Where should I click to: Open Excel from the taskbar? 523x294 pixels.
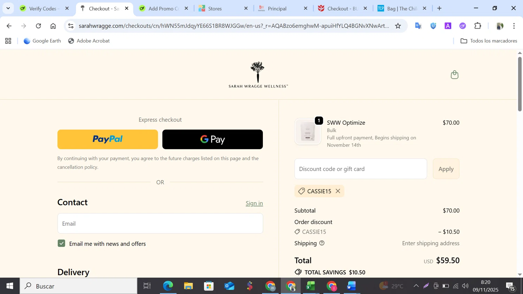pyautogui.click(x=310, y=286)
